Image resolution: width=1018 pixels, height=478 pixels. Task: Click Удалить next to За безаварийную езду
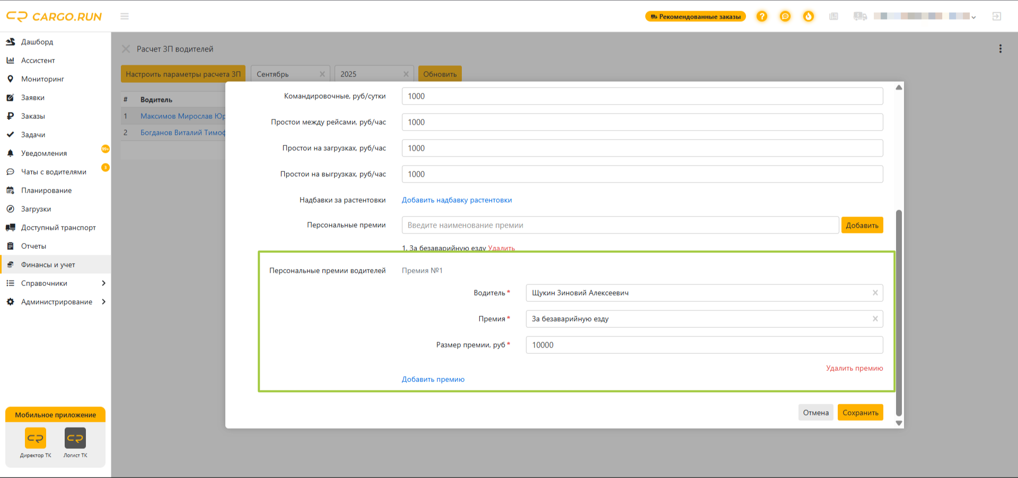pos(502,248)
